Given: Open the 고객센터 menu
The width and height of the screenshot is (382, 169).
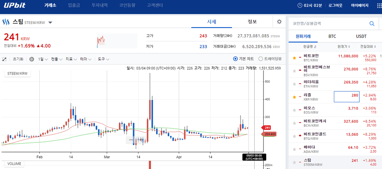Looking at the screenshot, I should click(155, 5).
